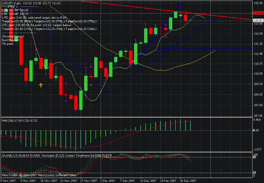Click the 19 Dec 2007 date label
The height and width of the screenshot is (183, 264).
click(168, 181)
